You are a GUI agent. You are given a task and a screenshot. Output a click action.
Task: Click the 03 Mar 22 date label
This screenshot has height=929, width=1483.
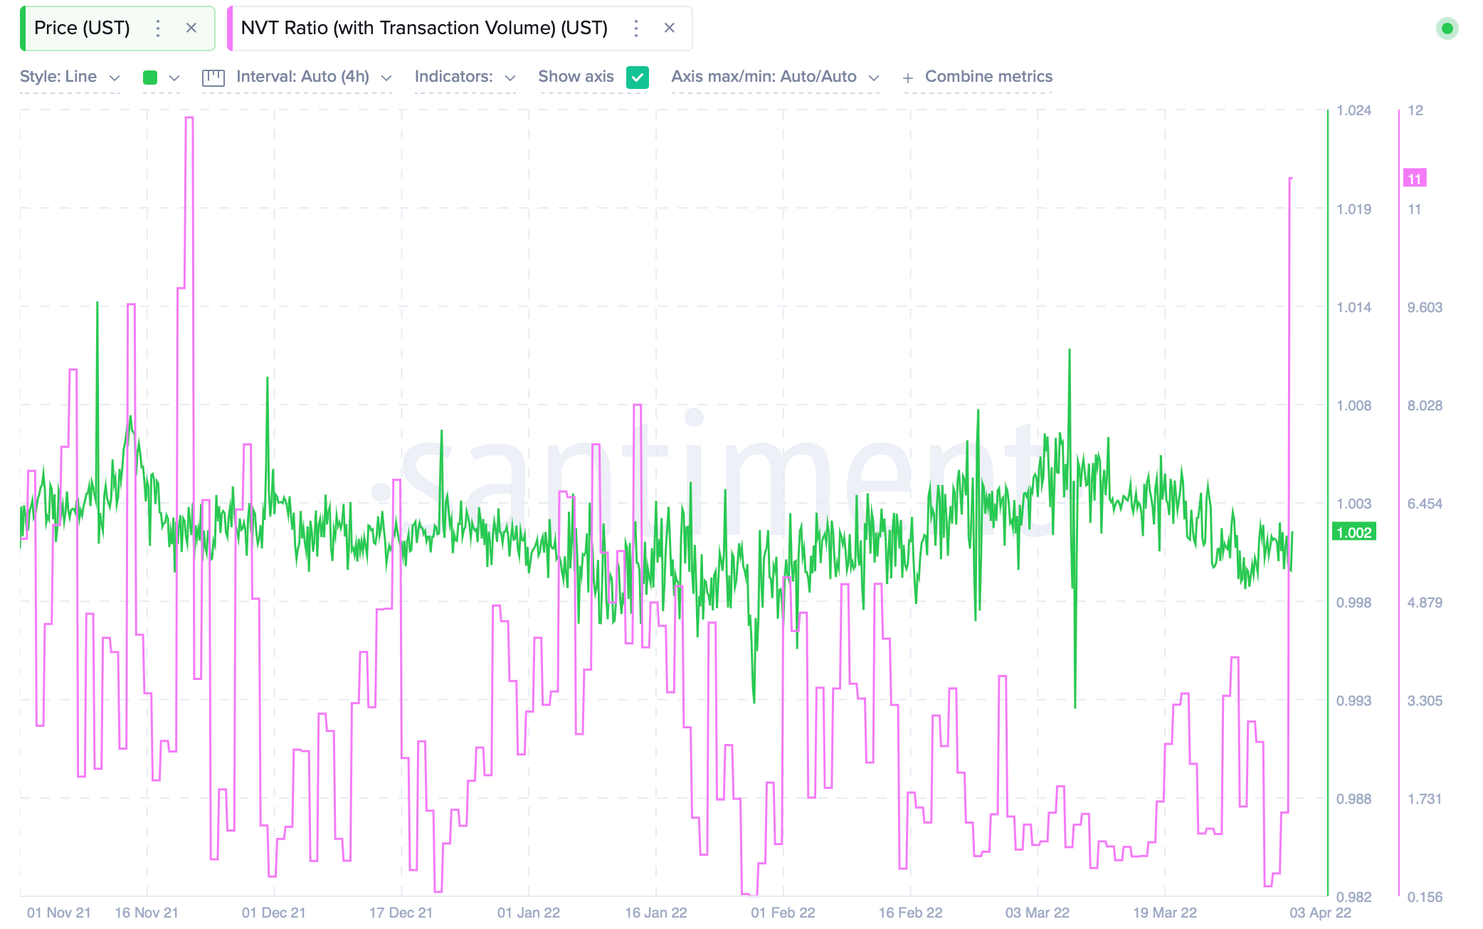point(1038,913)
